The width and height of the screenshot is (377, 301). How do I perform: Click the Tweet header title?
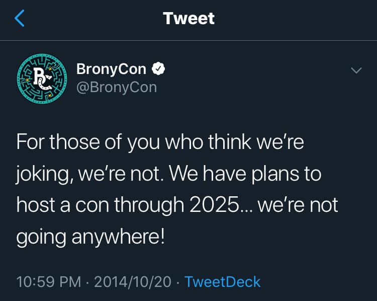pos(189,18)
